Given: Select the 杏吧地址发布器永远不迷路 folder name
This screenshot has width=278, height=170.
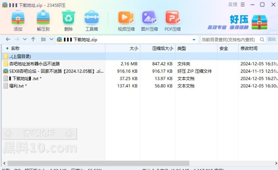Looking at the screenshot, I should (x=34, y=64).
